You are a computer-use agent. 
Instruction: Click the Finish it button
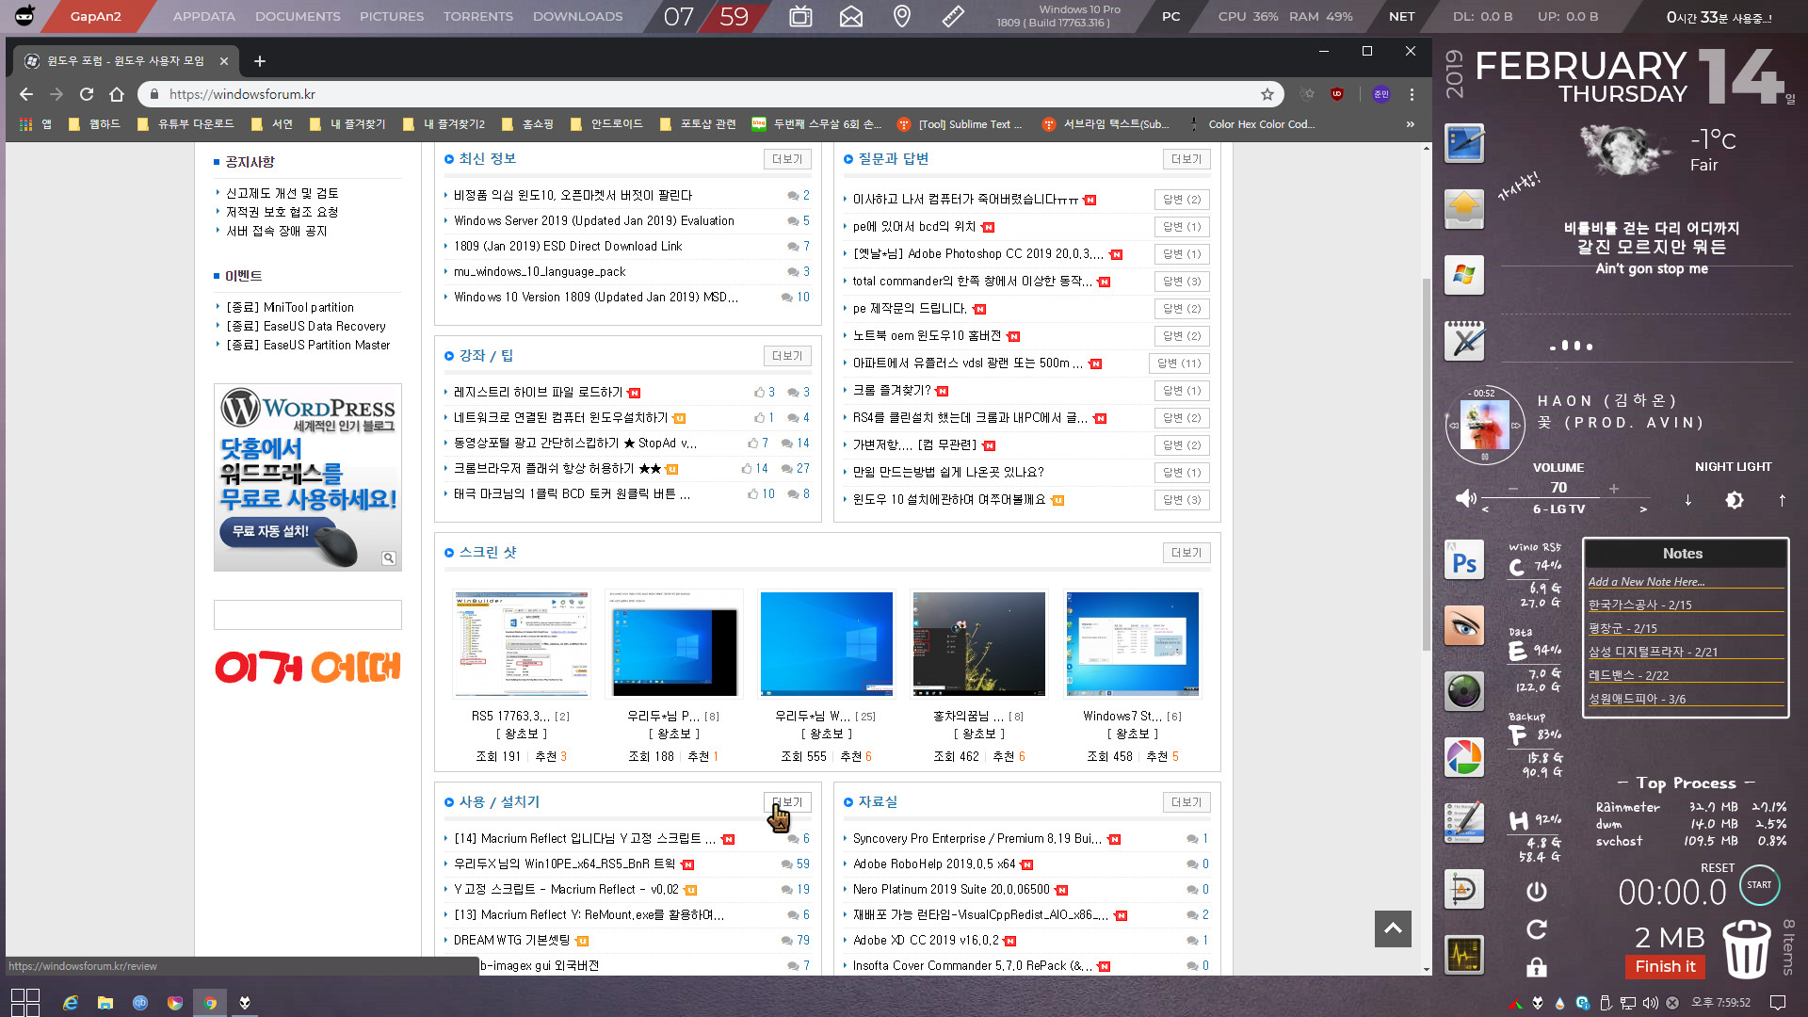coord(1665,966)
